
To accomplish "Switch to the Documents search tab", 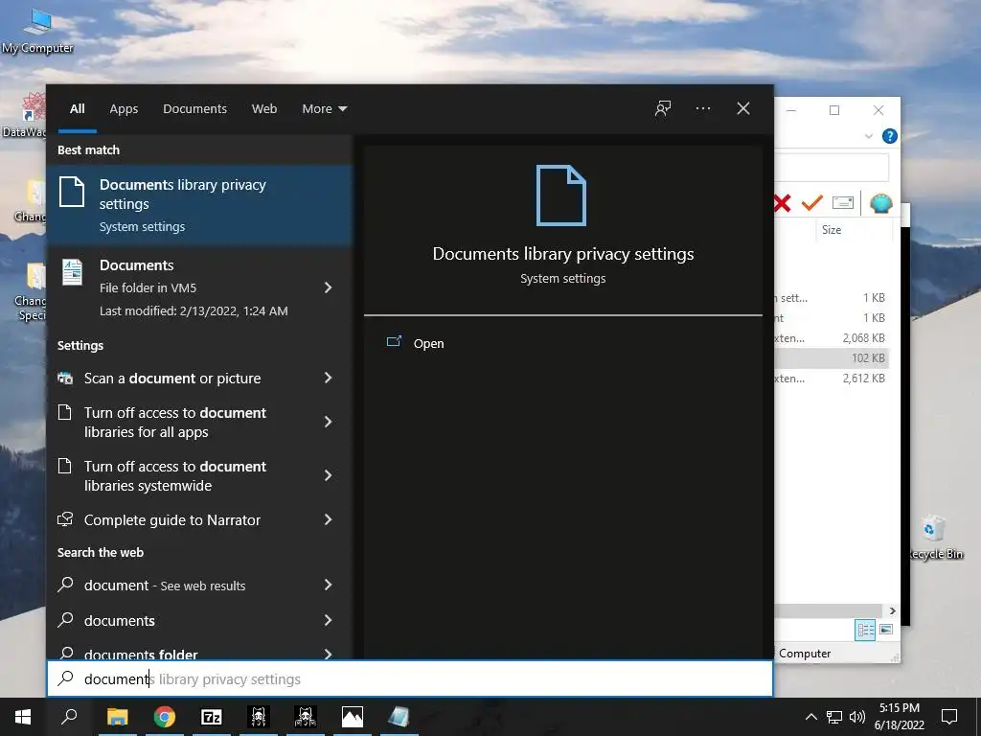I will 194,109.
